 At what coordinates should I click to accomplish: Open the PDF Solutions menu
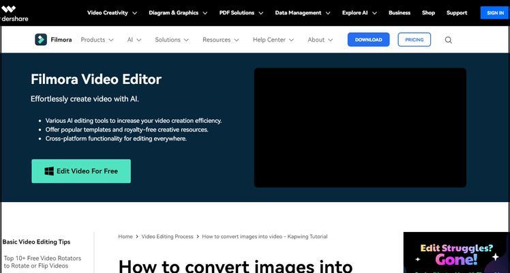click(x=237, y=13)
